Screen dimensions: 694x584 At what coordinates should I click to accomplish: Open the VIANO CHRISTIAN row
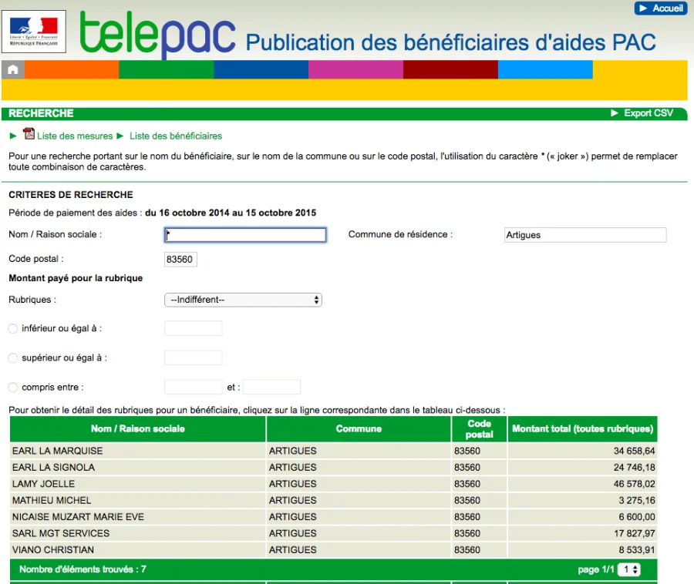point(333,550)
